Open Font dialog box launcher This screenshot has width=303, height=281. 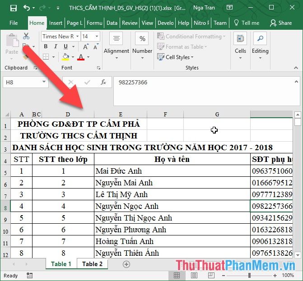[x=98, y=68]
